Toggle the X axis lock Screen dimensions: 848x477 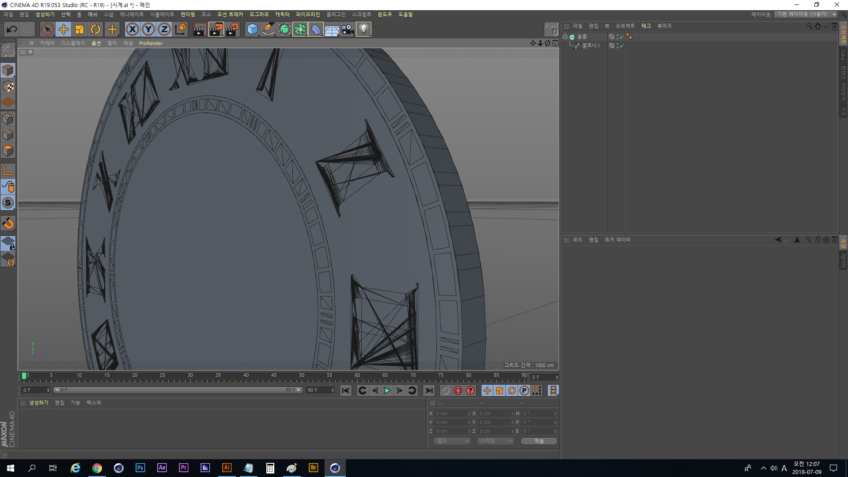132,30
